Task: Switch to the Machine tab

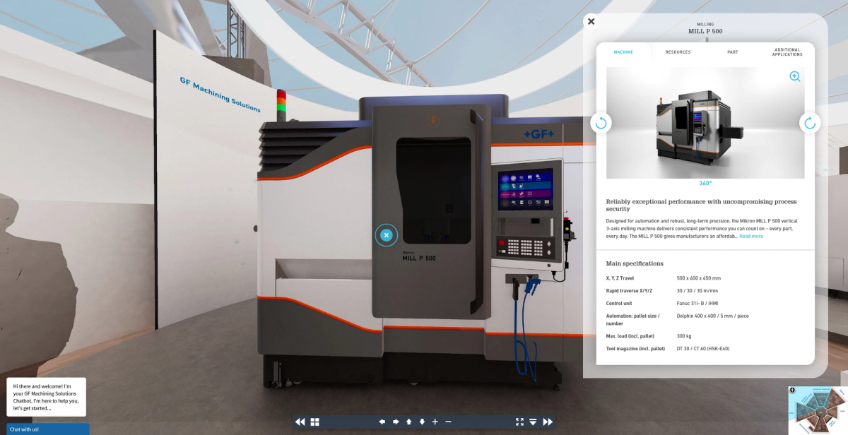Action: pos(623,52)
